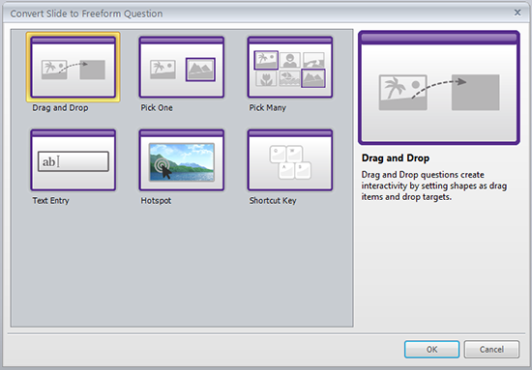Viewport: 532px width, 370px height.
Task: Select the Pick Many question thumbnail
Action: coord(290,67)
